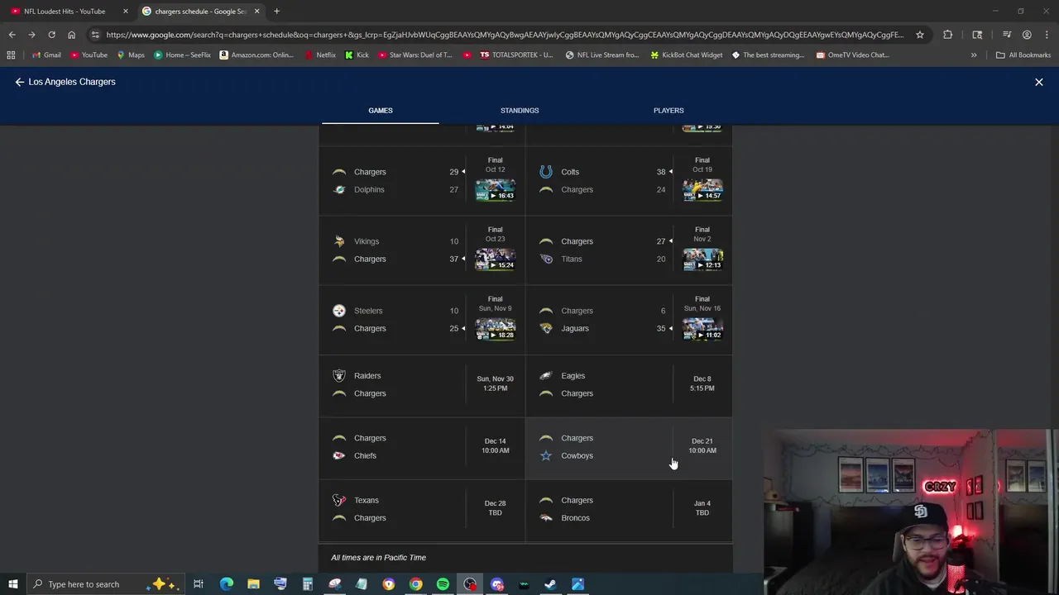Viewport: 1059px width, 595px height.
Task: Open the OmeTV Video Chat bookmark
Action: 852,55
